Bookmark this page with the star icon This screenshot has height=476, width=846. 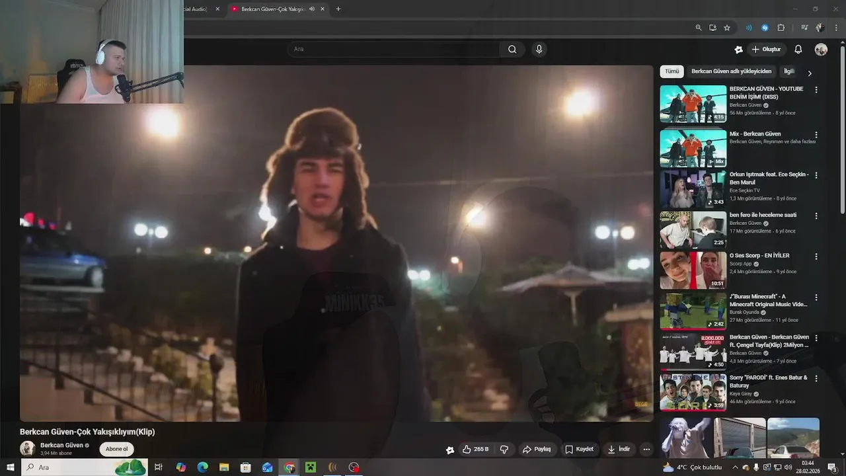[727, 28]
